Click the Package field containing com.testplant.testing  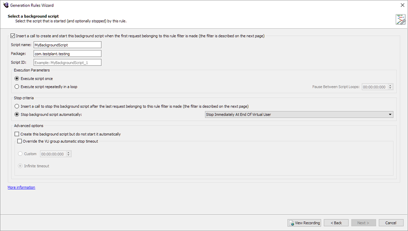(x=67, y=53)
